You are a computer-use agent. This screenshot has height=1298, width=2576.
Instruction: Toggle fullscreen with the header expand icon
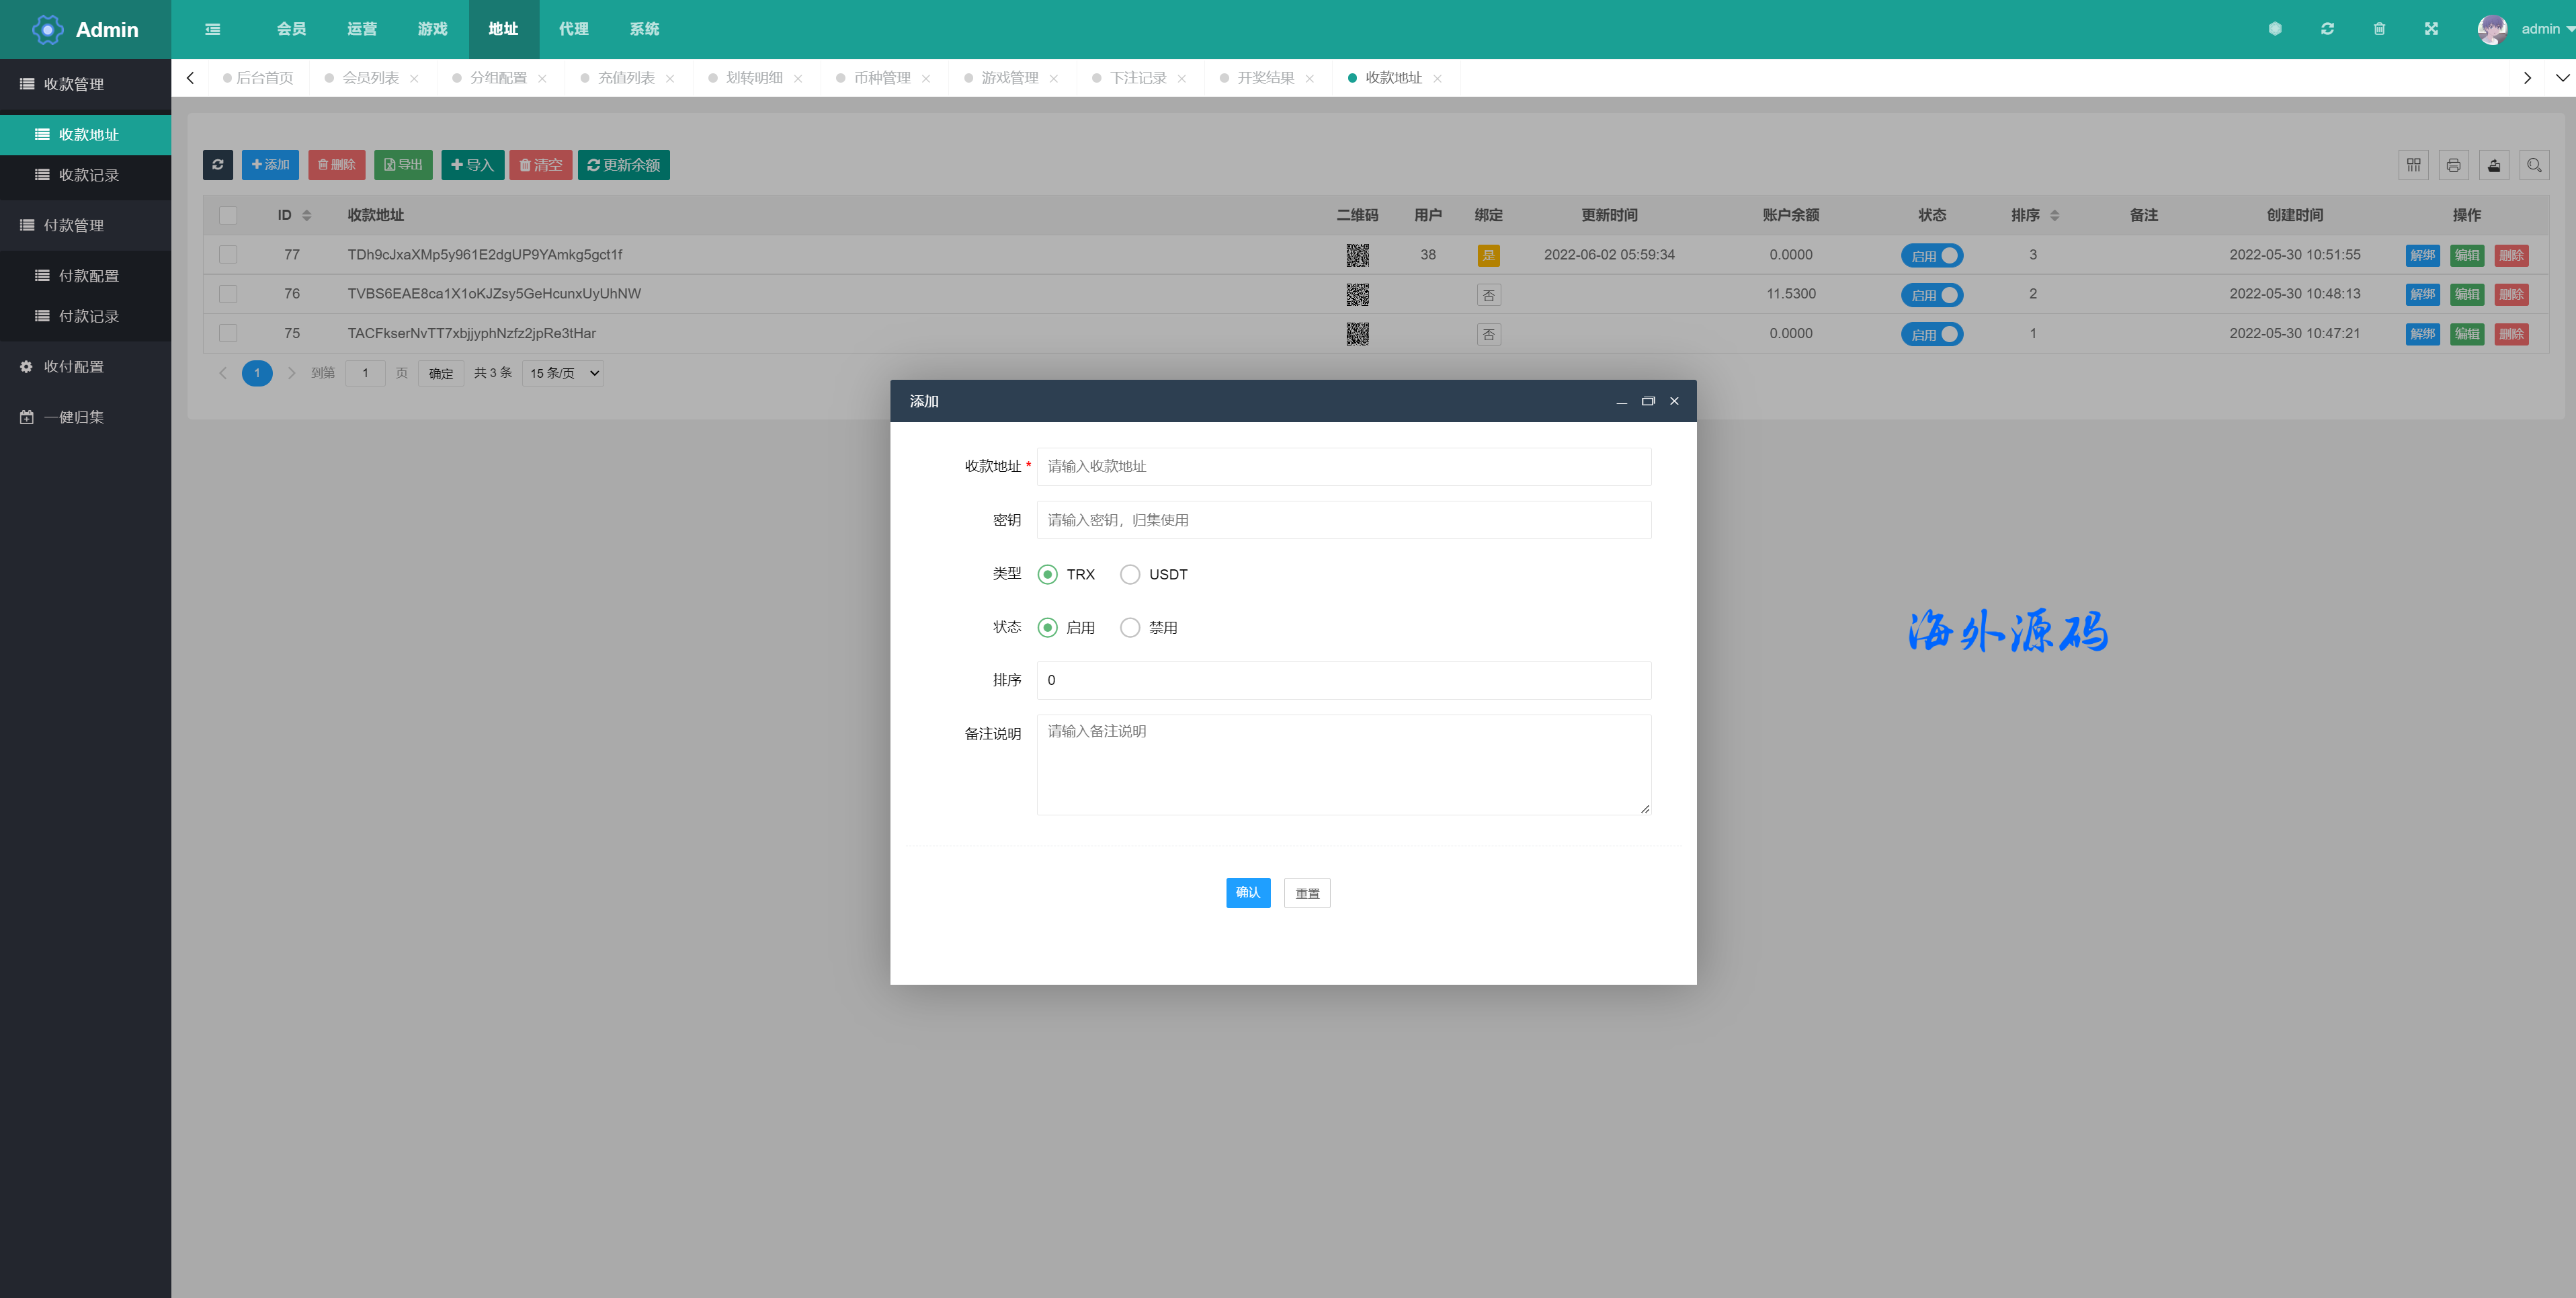coord(2431,29)
